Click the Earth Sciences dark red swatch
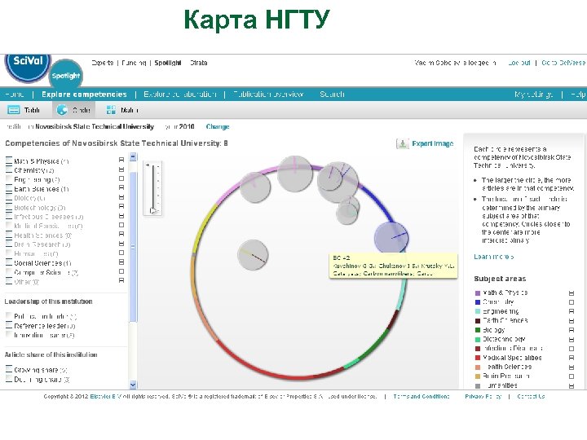The image size is (587, 440). point(477,321)
